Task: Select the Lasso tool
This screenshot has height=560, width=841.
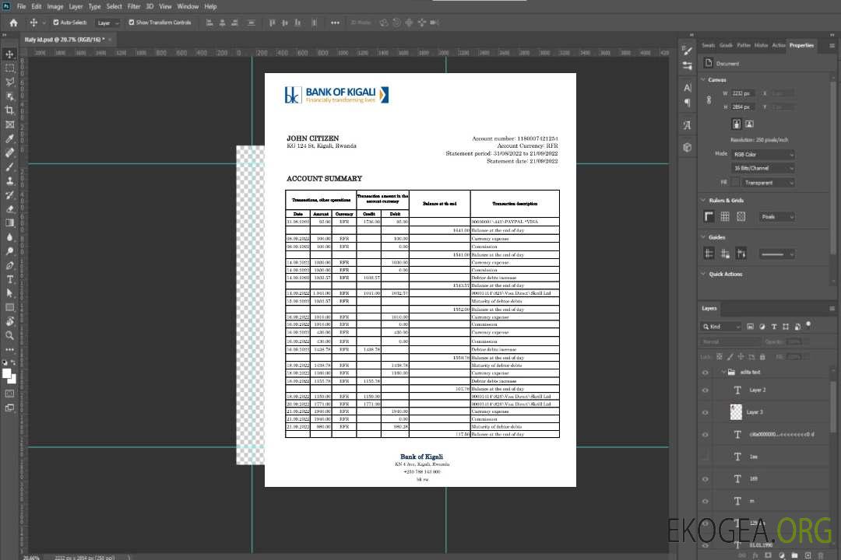Action: click(10, 82)
